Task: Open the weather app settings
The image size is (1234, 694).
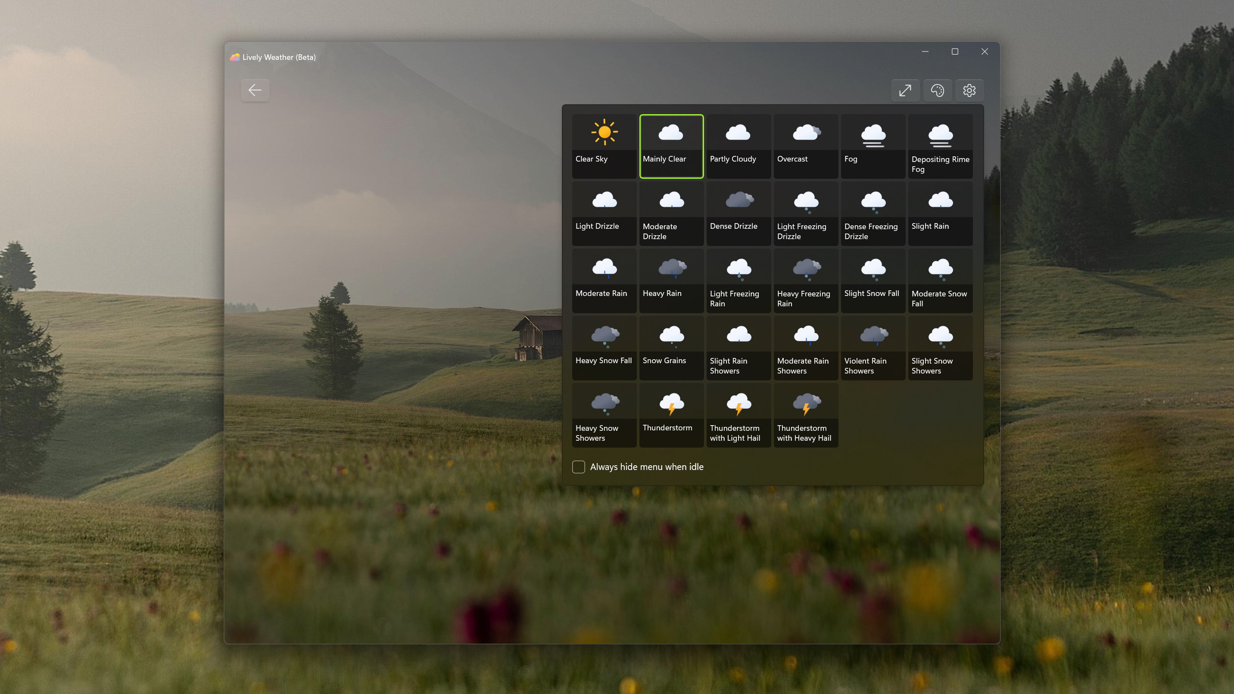Action: (x=969, y=90)
